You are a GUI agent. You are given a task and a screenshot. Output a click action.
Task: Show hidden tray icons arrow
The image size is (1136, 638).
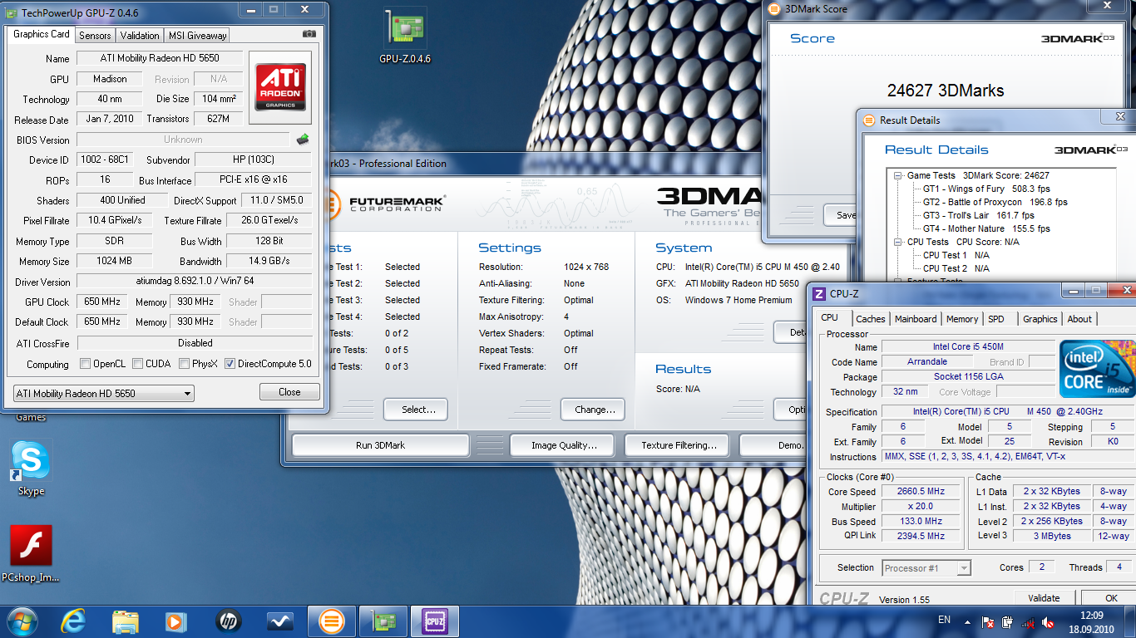point(969,622)
